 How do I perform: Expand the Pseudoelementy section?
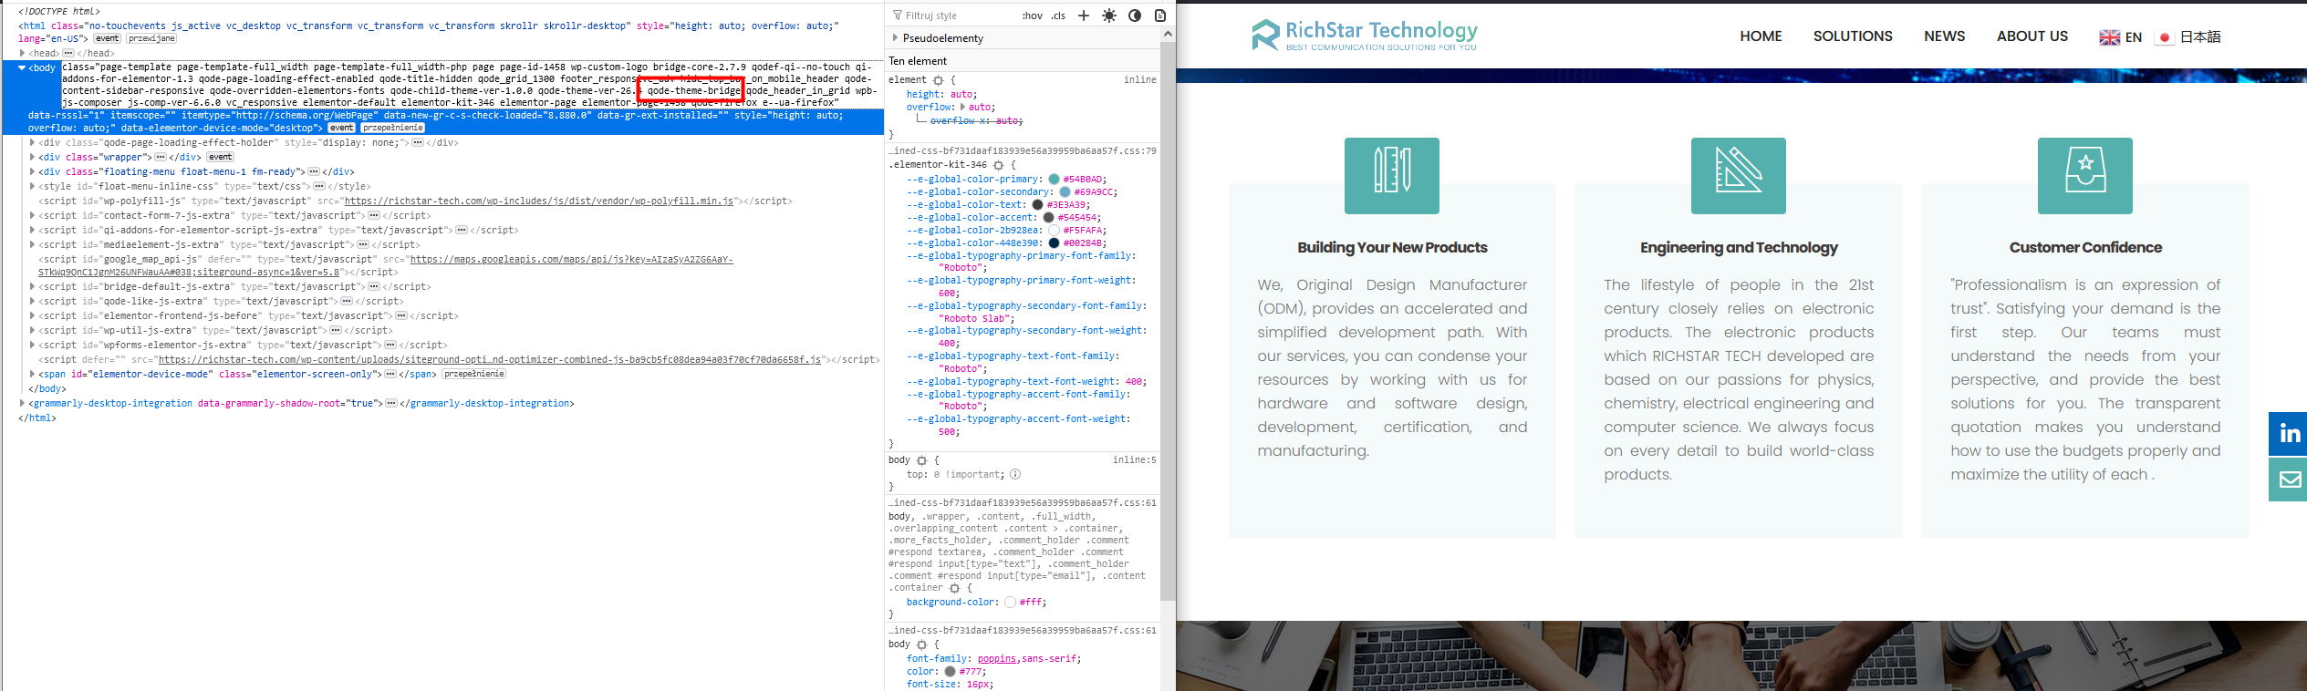[x=895, y=38]
